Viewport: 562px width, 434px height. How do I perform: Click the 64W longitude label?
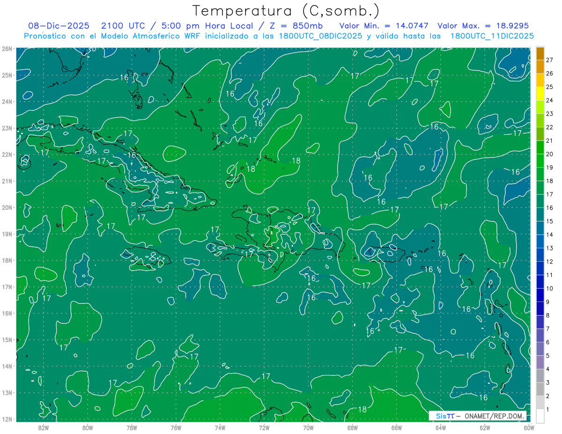(x=441, y=427)
